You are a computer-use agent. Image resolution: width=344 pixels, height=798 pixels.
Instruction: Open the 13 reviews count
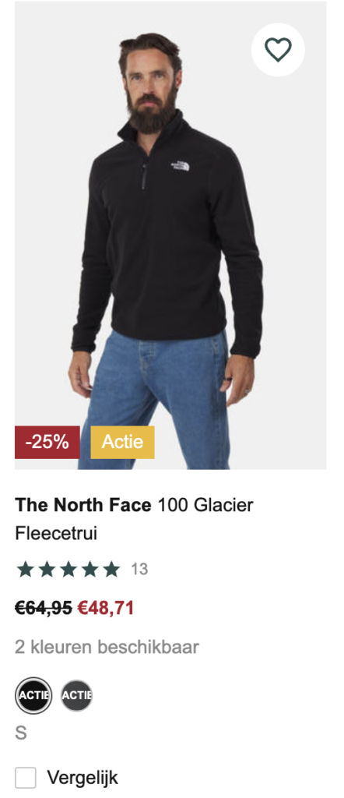point(139,569)
